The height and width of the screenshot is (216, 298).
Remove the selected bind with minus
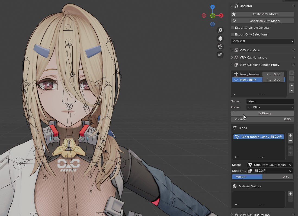[290, 141]
